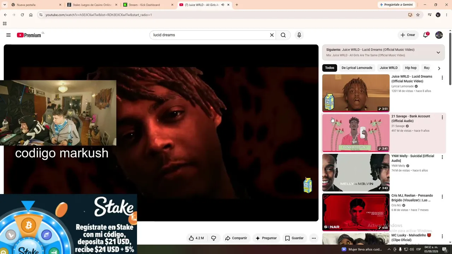The image size is (452, 254).
Task: Open options for Pensando Brigido video
Action: click(442, 197)
